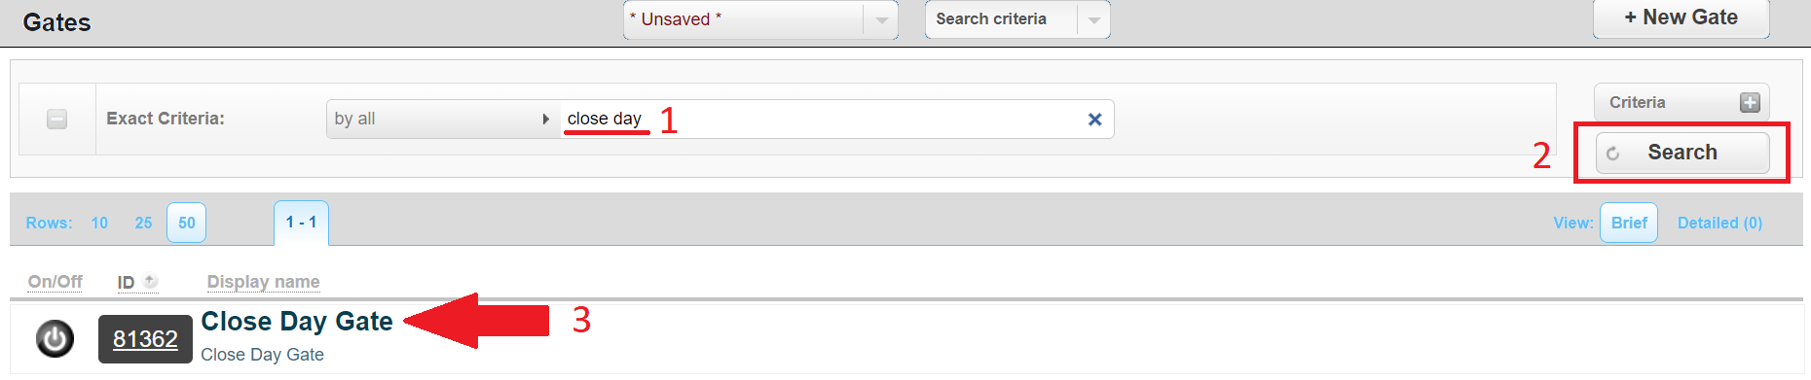
Task: Create a gate with + New Gate
Action: [1681, 17]
